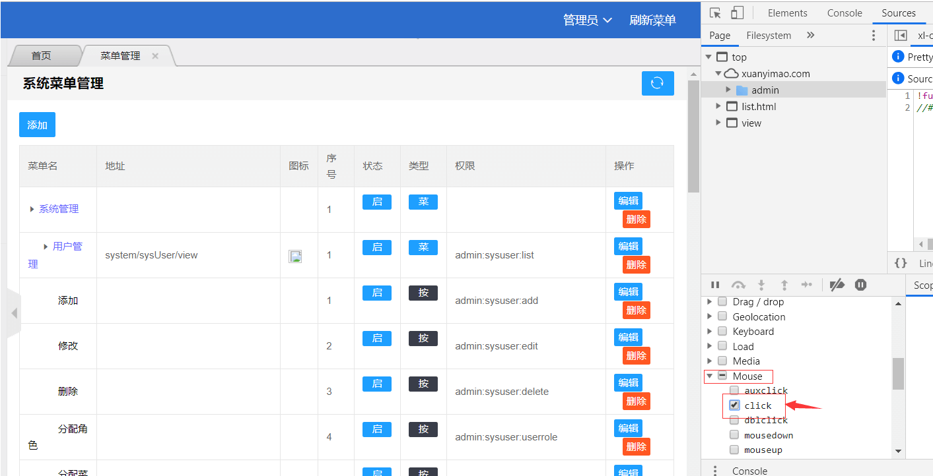Open the 管理员 user dropdown

[587, 20]
